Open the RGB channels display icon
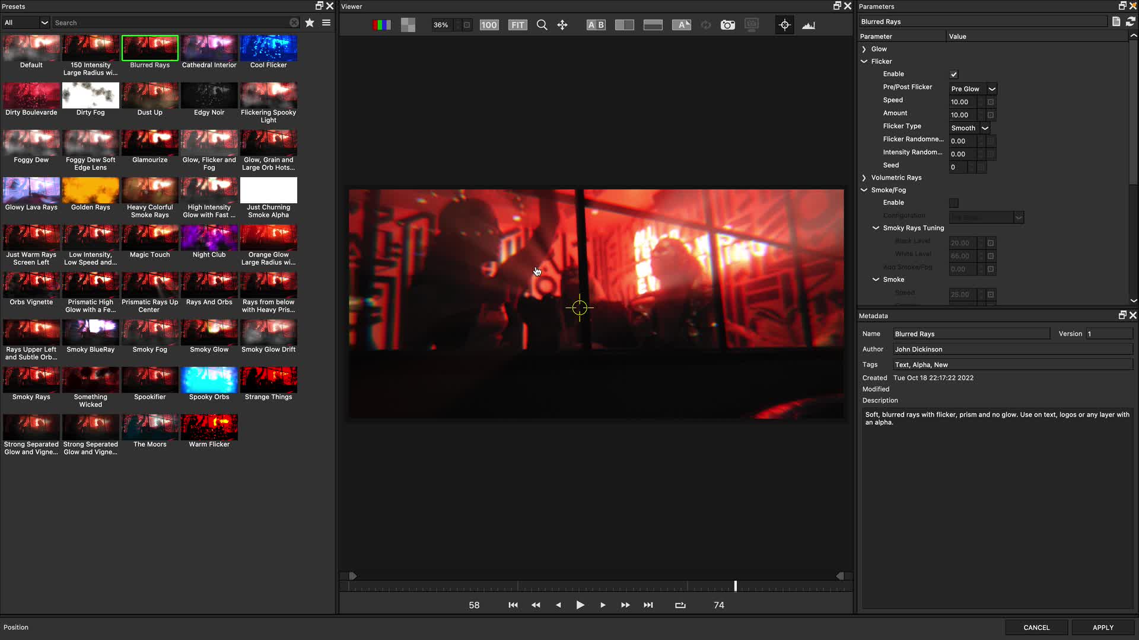The height and width of the screenshot is (640, 1139). tap(382, 25)
